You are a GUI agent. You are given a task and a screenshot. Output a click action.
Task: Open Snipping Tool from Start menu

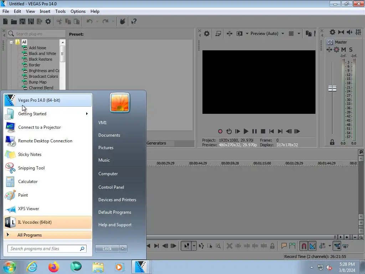48,168
